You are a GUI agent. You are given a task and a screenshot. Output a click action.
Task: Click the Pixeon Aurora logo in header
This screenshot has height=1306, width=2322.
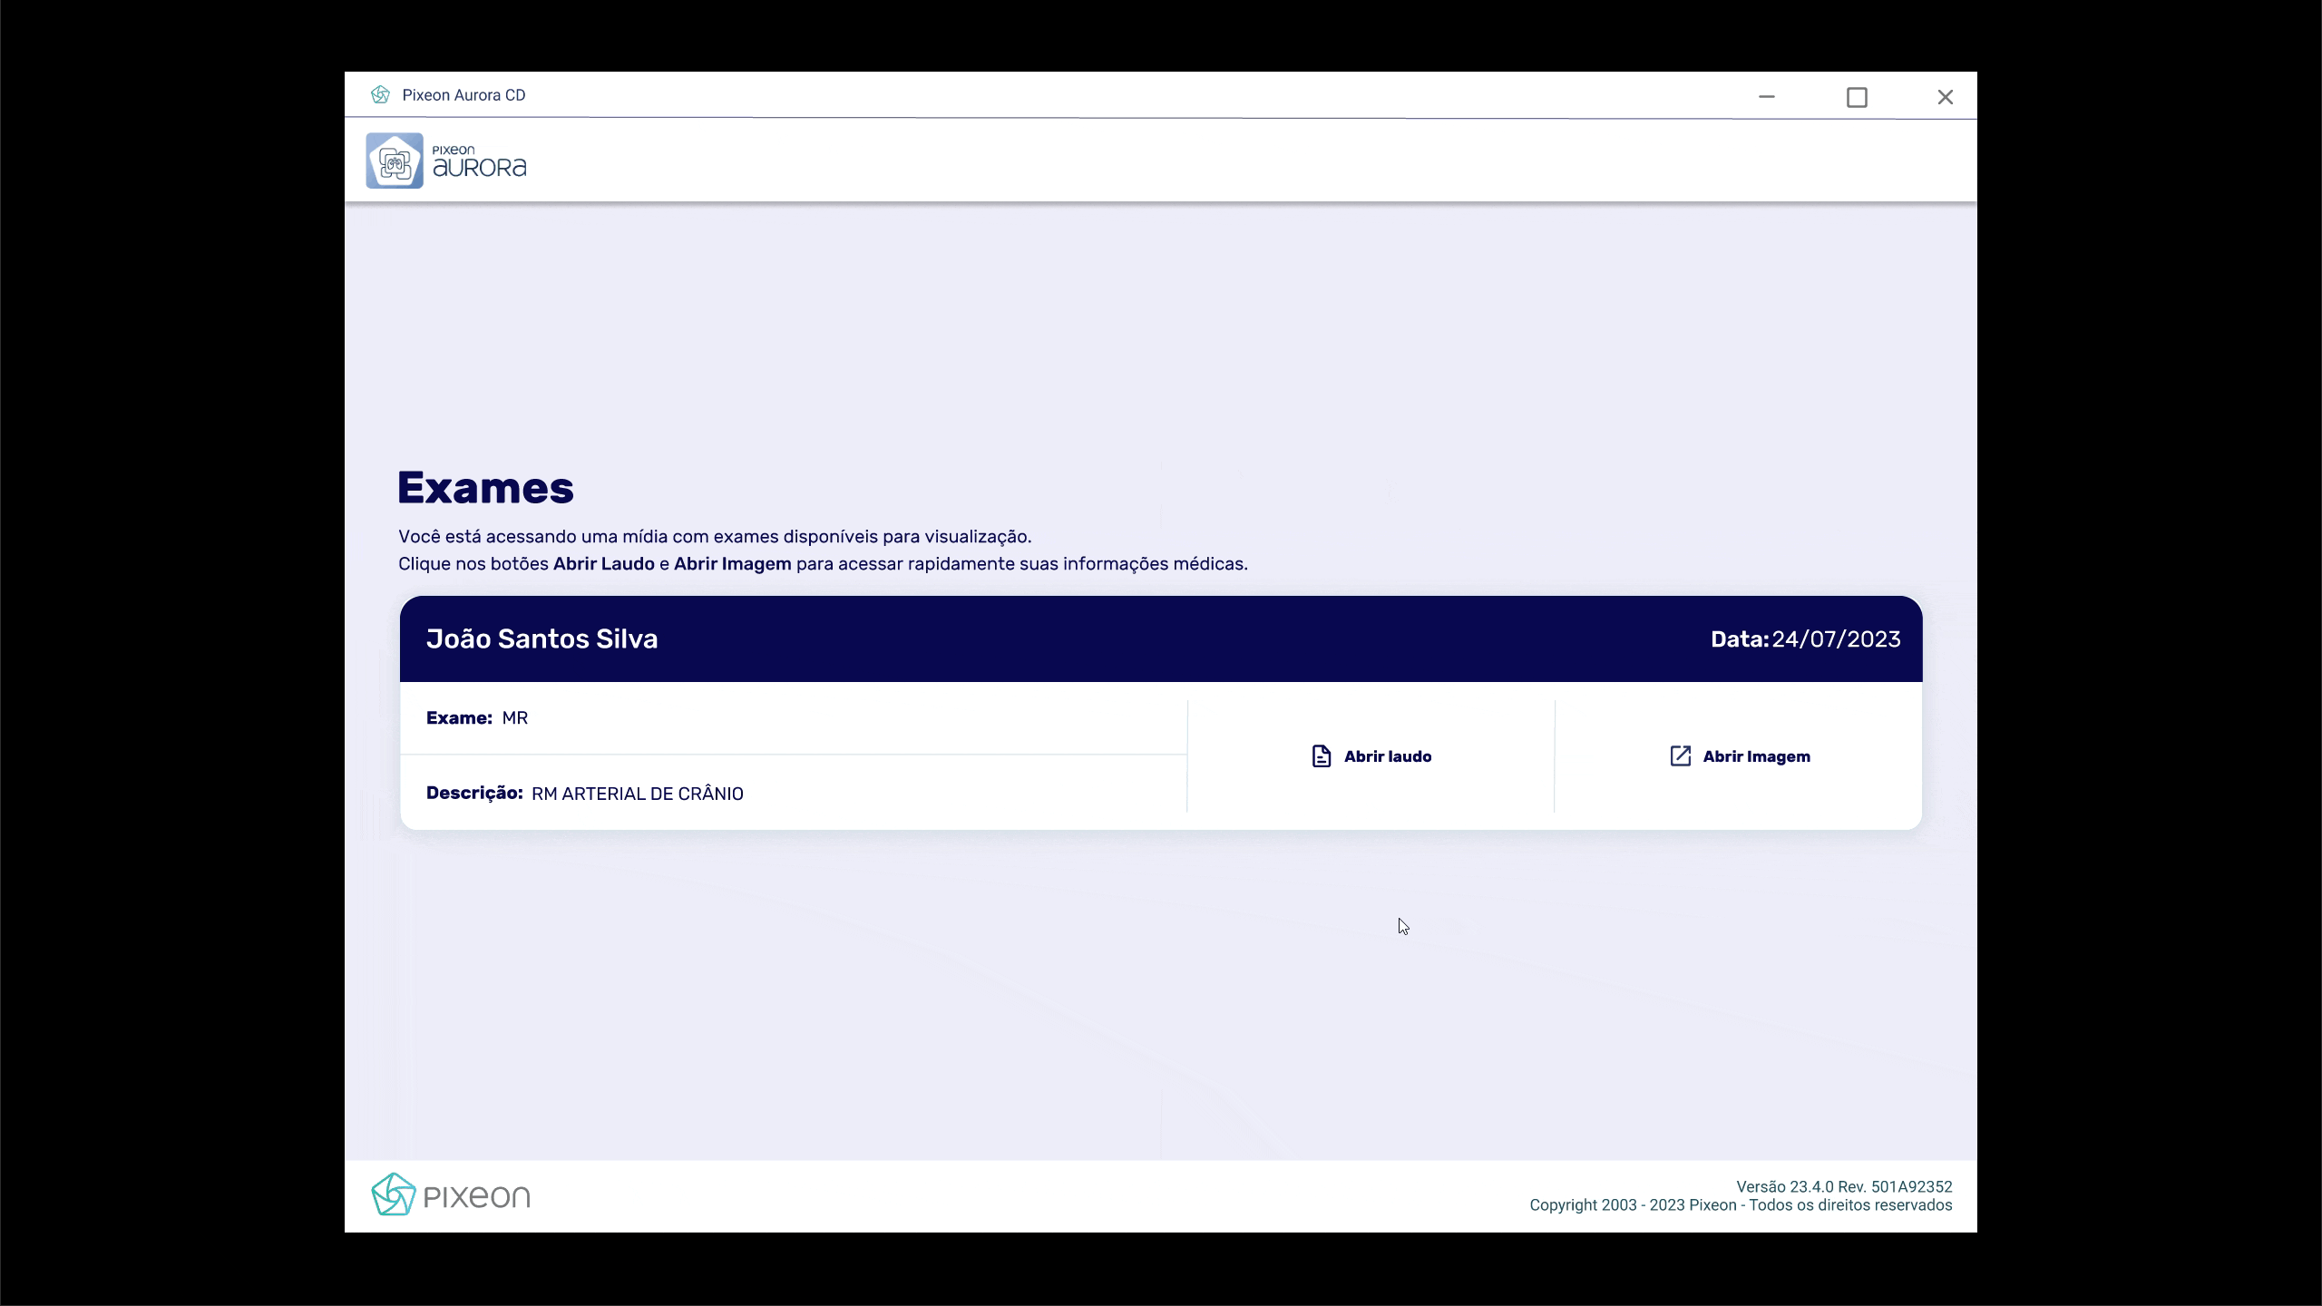(446, 161)
